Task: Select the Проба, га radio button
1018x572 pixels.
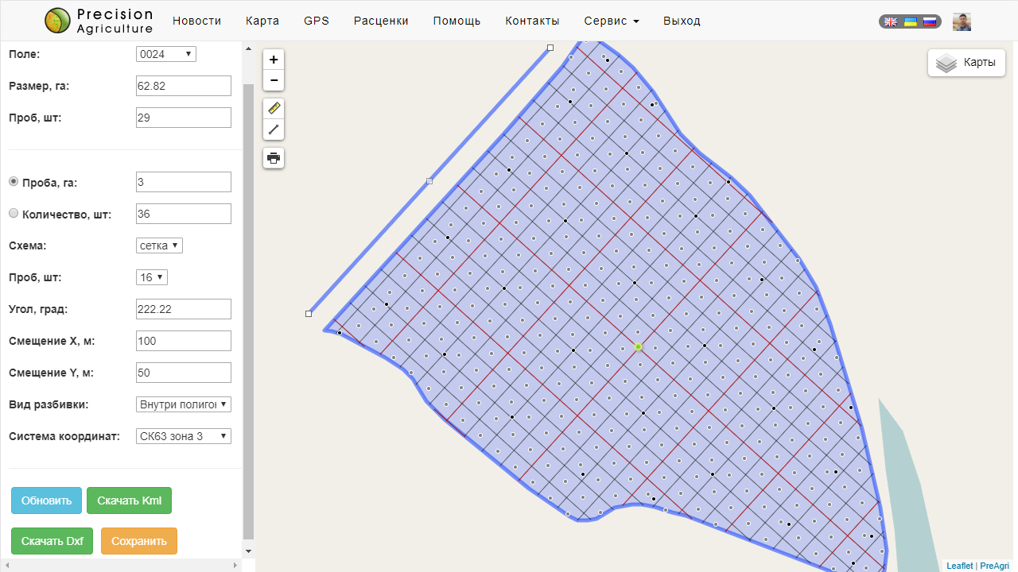Action: click(14, 182)
